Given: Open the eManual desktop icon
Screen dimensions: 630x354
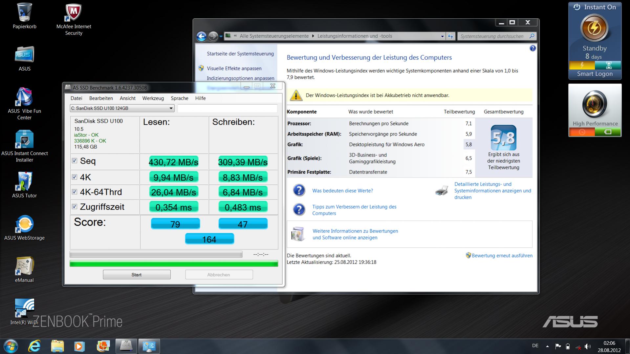Looking at the screenshot, I should [24, 270].
